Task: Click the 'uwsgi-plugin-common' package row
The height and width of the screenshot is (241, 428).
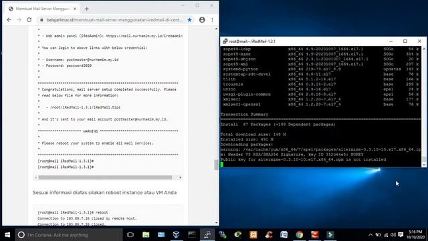Action: click(320, 94)
